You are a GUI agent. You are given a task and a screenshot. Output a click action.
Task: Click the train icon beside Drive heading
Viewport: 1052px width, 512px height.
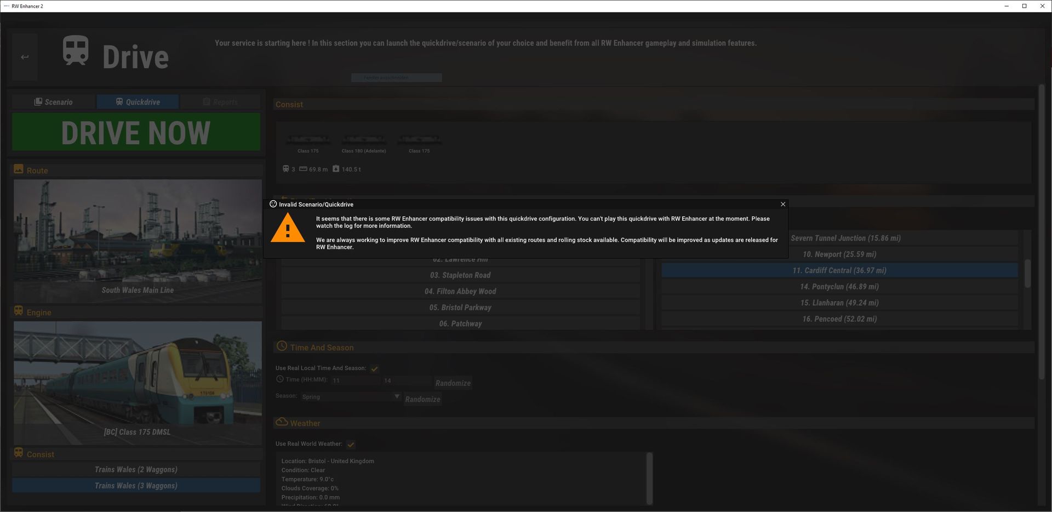[x=76, y=51]
